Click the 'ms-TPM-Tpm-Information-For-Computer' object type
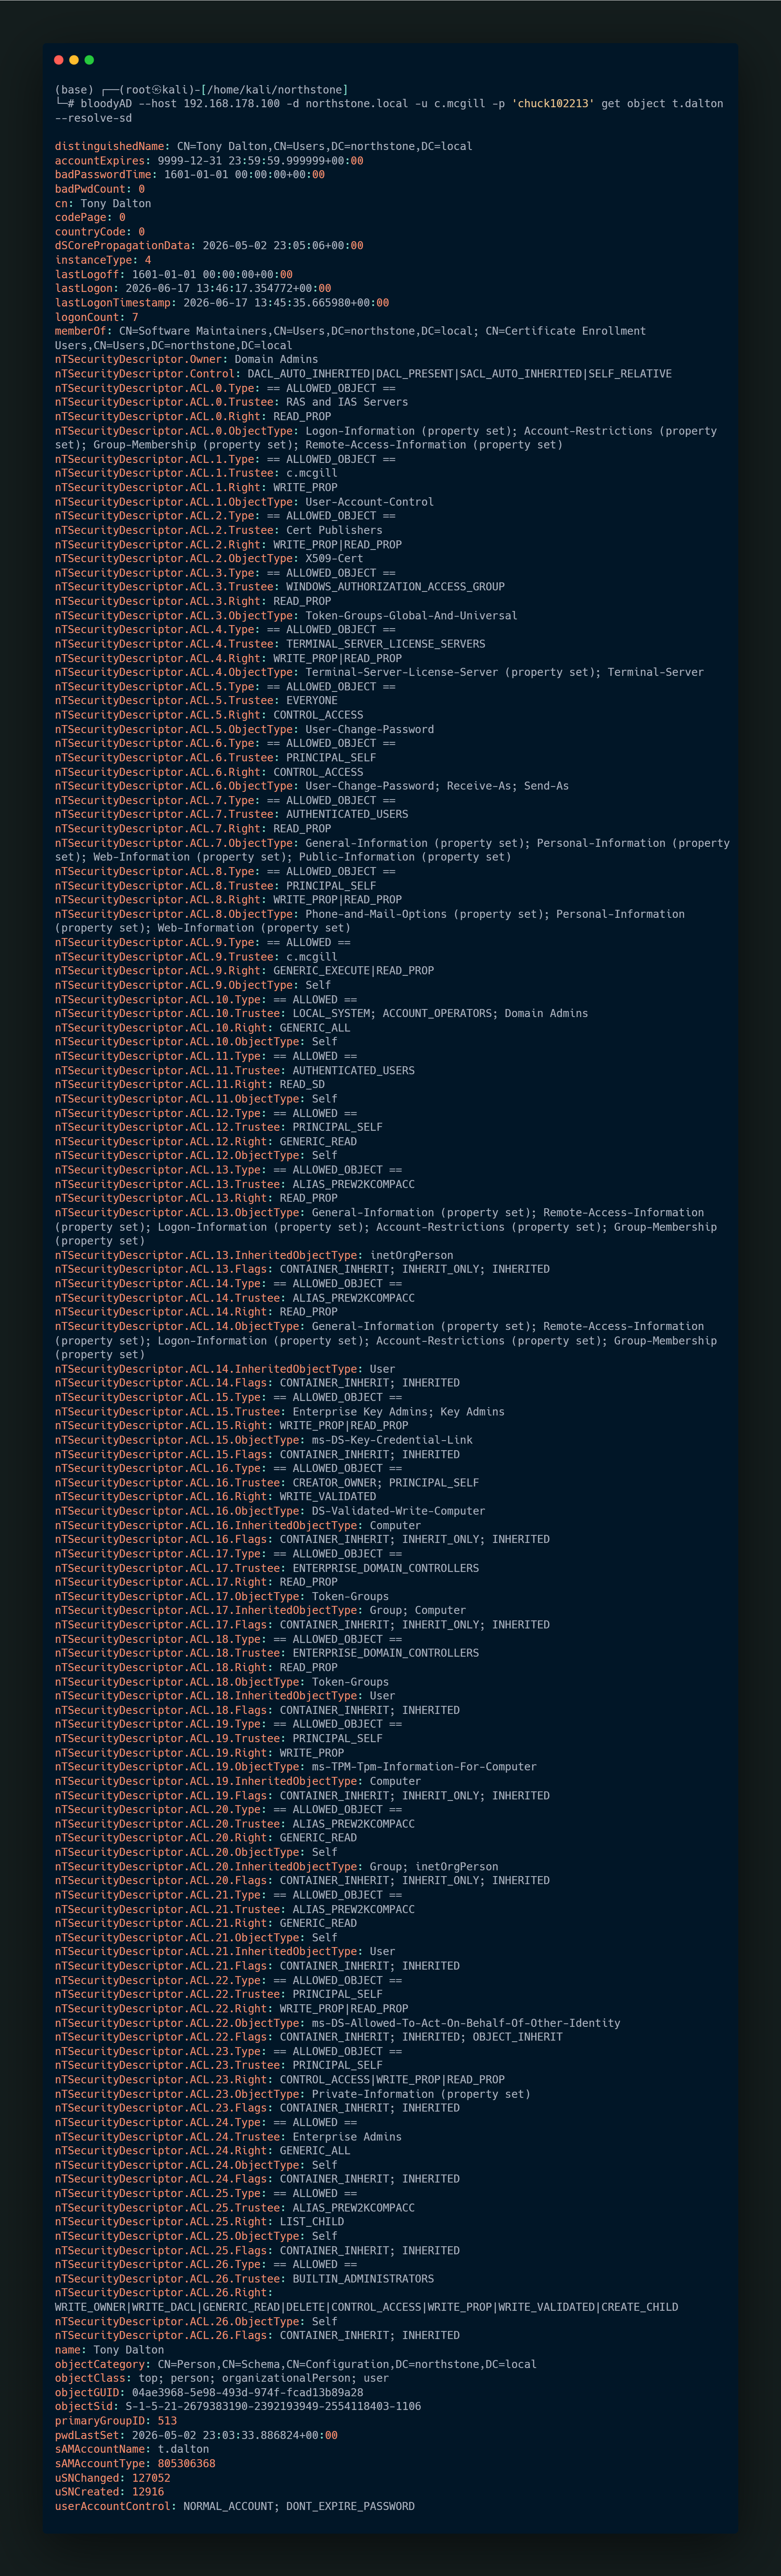This screenshot has height=2576, width=781. (424, 1767)
